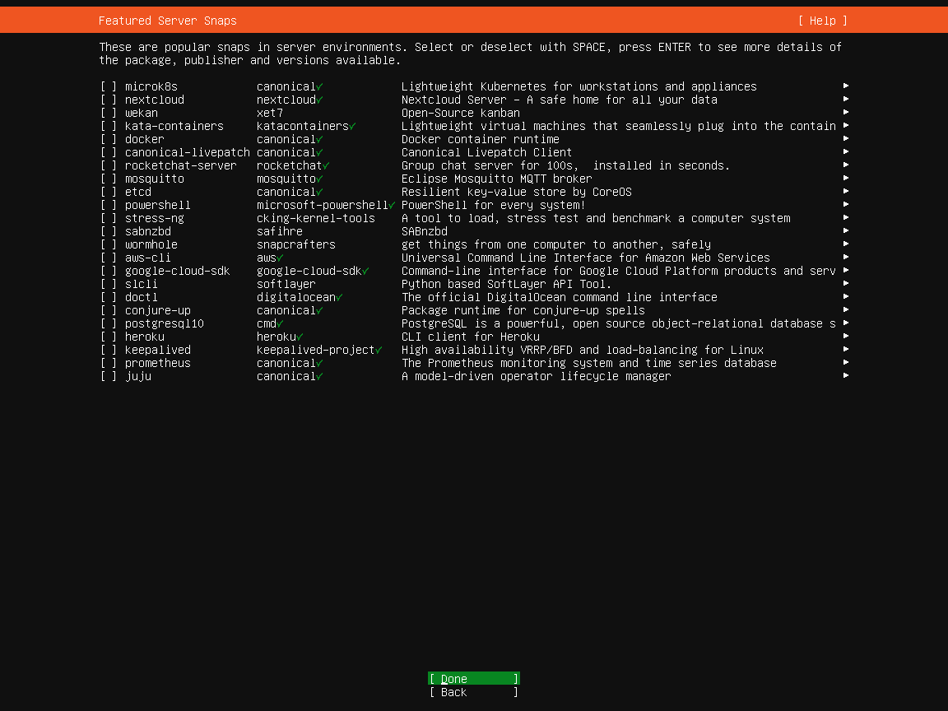The image size is (948, 711).
Task: Open details arrow for stress-ng row
Action: [846, 217]
